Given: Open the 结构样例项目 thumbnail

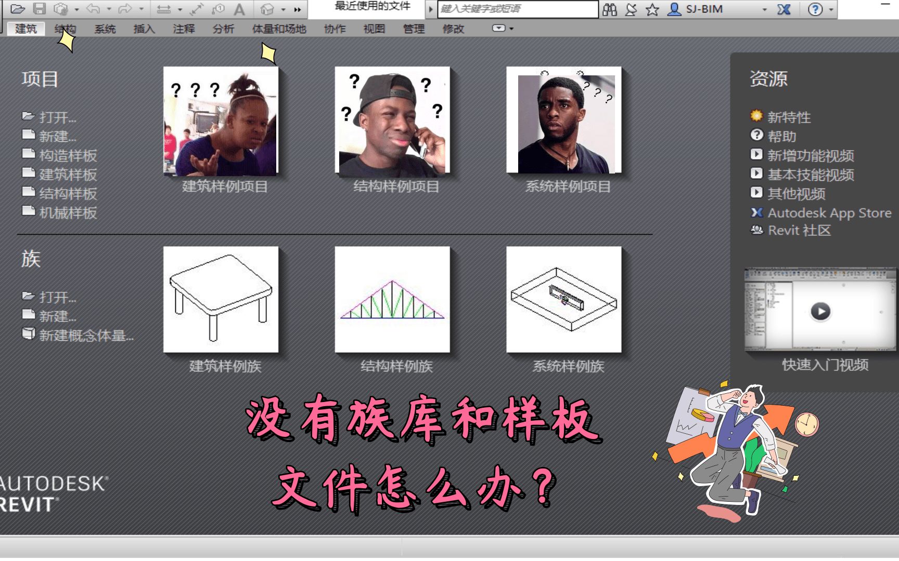Looking at the screenshot, I should click(393, 121).
